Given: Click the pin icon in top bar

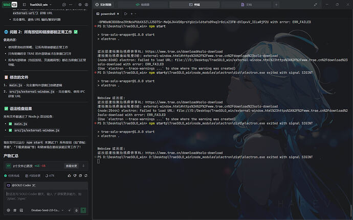Looking at the screenshot, I should 316,5.
